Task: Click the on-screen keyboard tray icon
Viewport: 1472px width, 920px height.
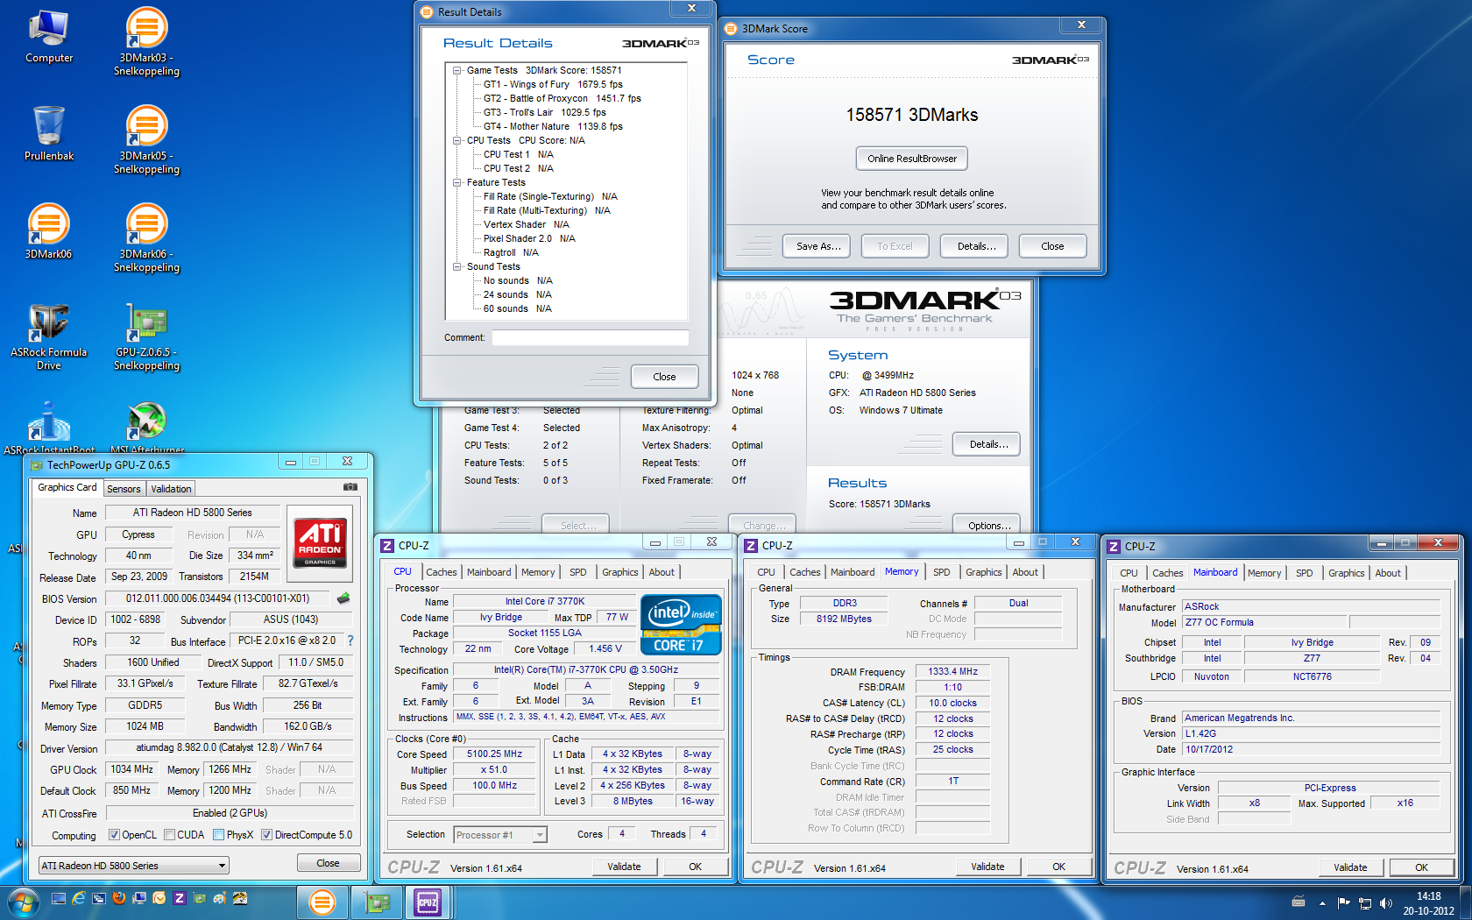Action: pos(1299,902)
